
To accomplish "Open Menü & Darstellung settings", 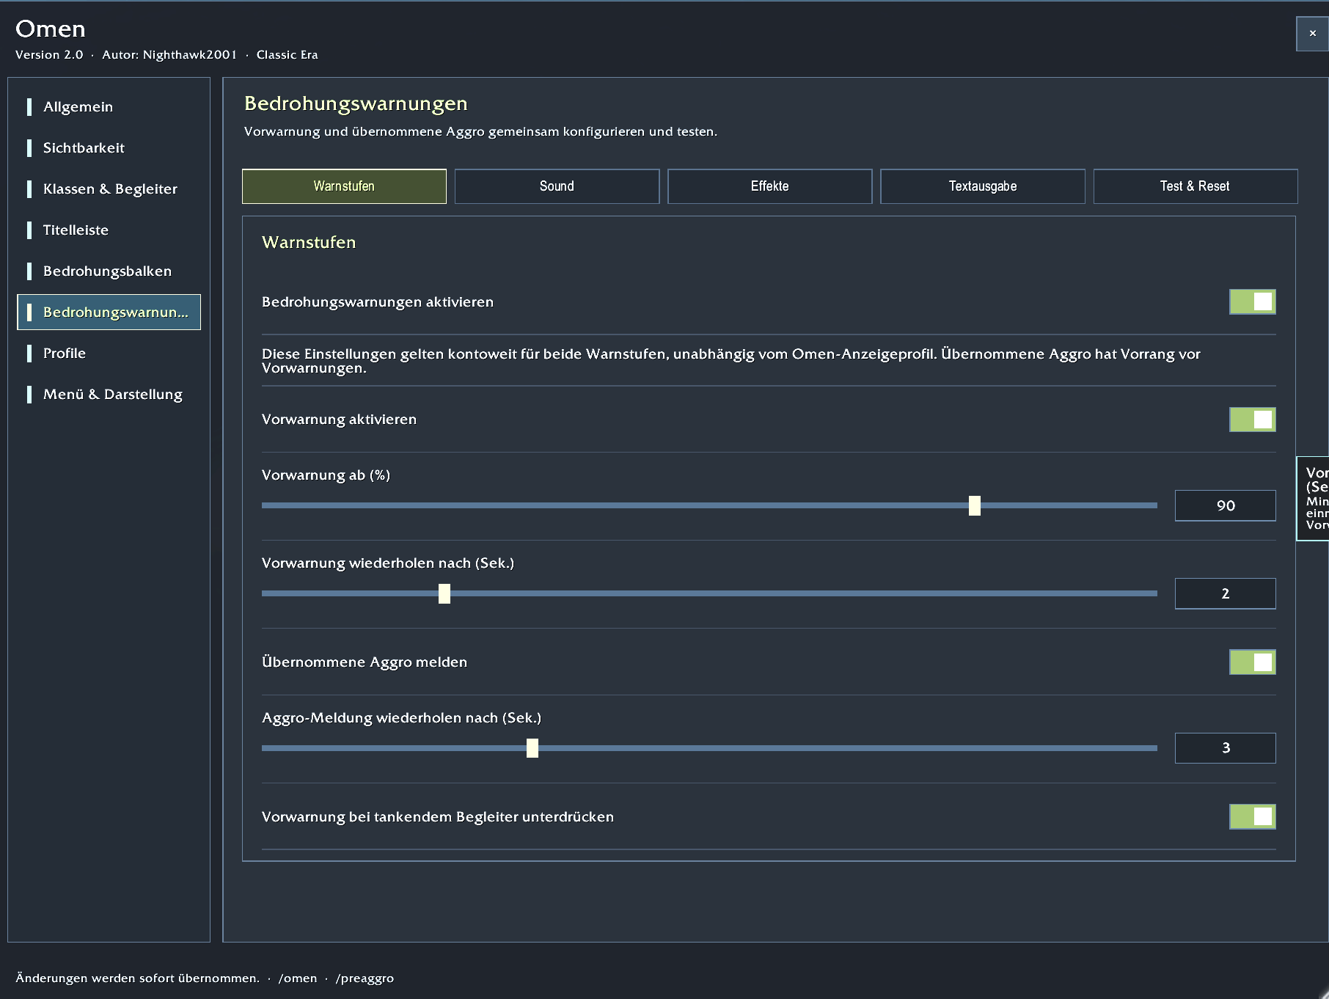I will [109, 395].
